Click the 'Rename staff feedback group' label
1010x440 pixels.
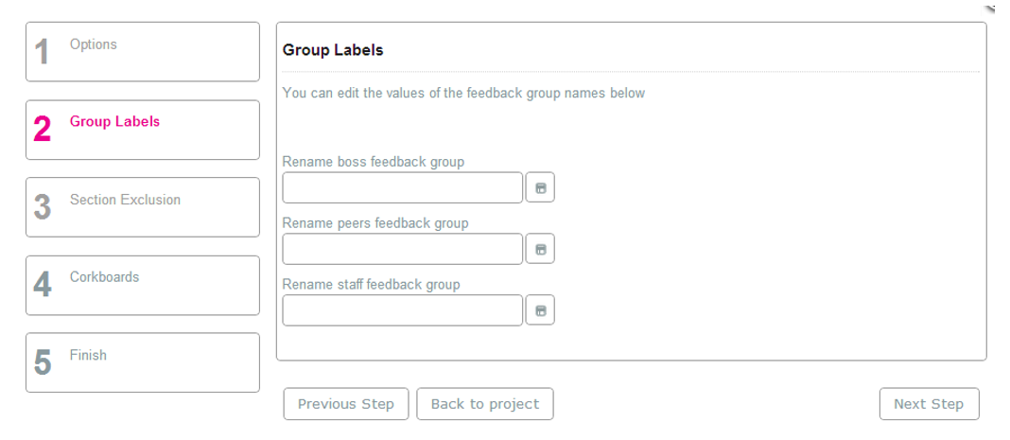tap(372, 284)
